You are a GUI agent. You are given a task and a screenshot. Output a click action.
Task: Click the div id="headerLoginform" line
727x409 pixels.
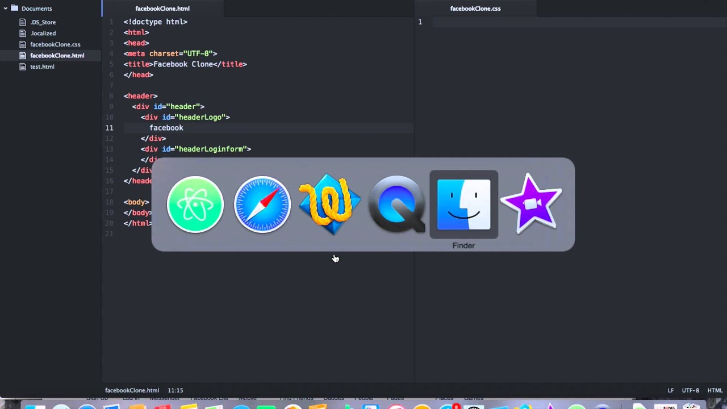(196, 149)
